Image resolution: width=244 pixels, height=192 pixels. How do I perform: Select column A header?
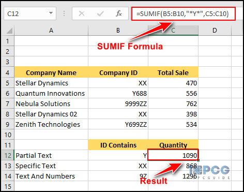point(51,31)
